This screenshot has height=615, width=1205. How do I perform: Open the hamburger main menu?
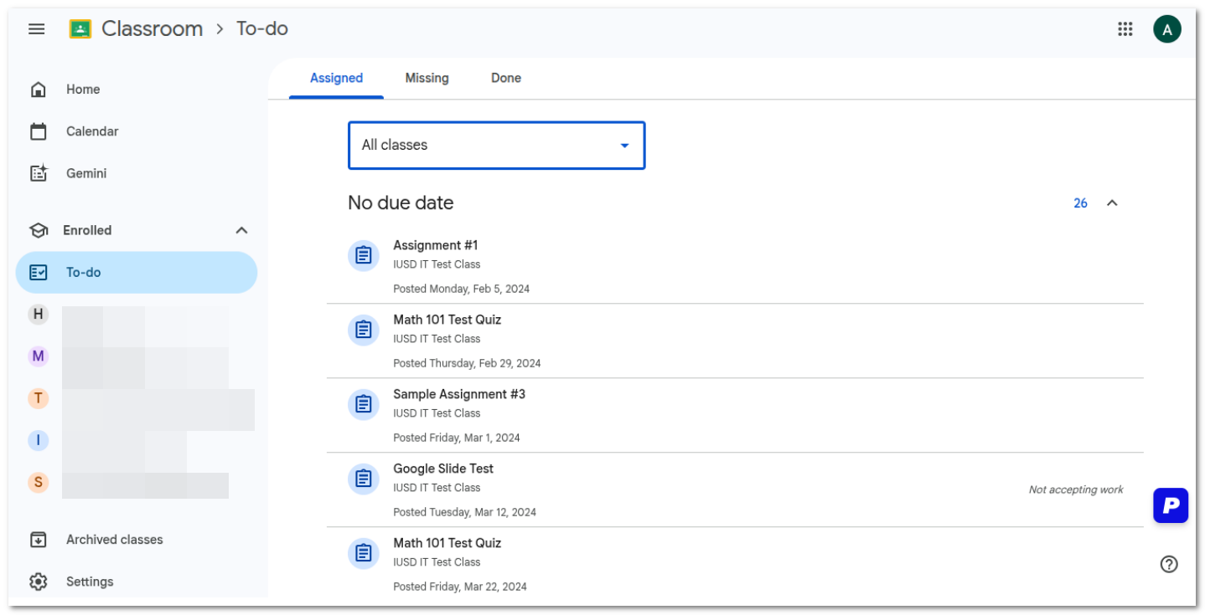[36, 28]
